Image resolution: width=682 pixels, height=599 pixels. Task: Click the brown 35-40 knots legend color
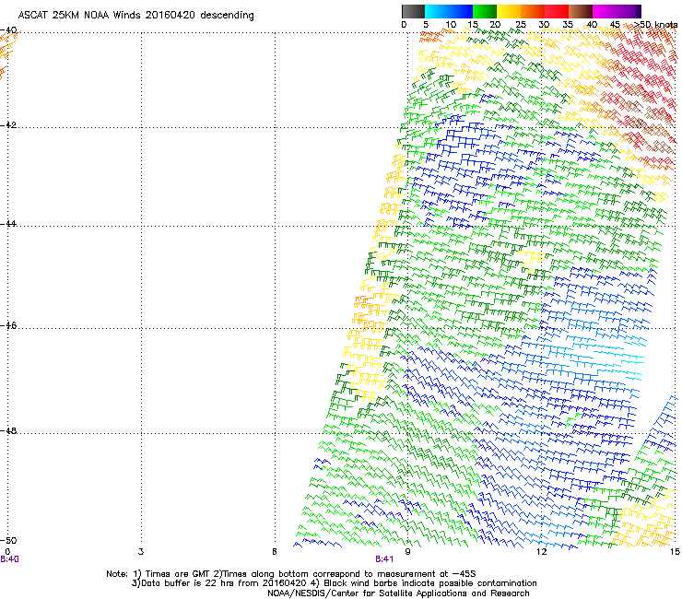pyautogui.click(x=581, y=11)
